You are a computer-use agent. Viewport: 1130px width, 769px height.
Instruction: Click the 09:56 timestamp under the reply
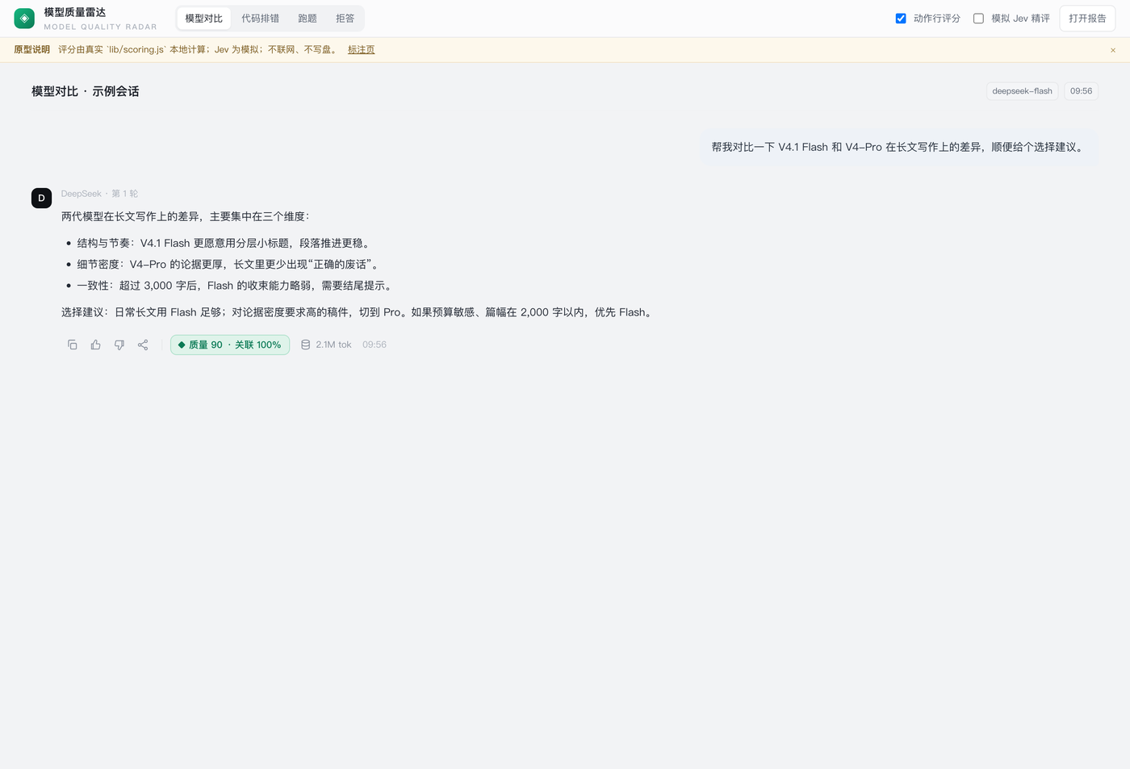pos(375,345)
